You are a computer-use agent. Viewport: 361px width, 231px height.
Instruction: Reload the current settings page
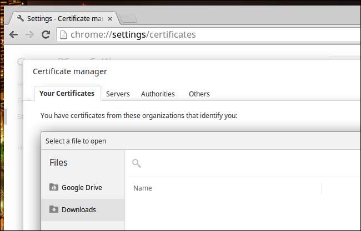tap(46, 34)
